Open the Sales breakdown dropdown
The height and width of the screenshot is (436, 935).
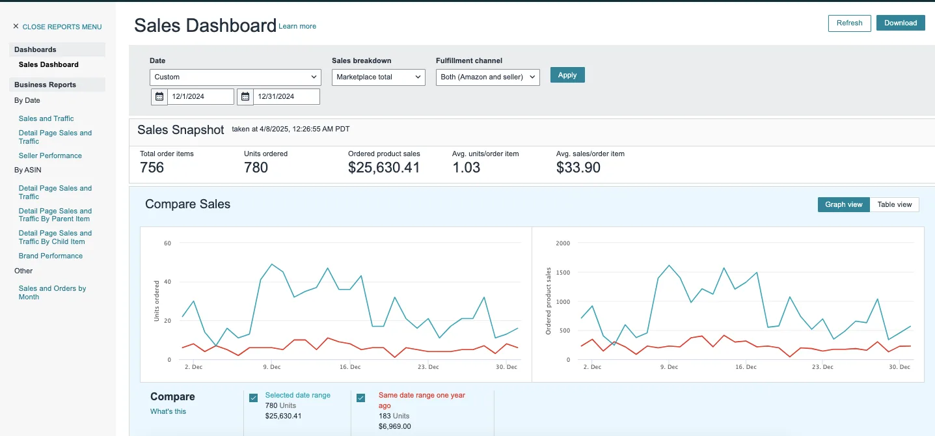[x=378, y=77]
